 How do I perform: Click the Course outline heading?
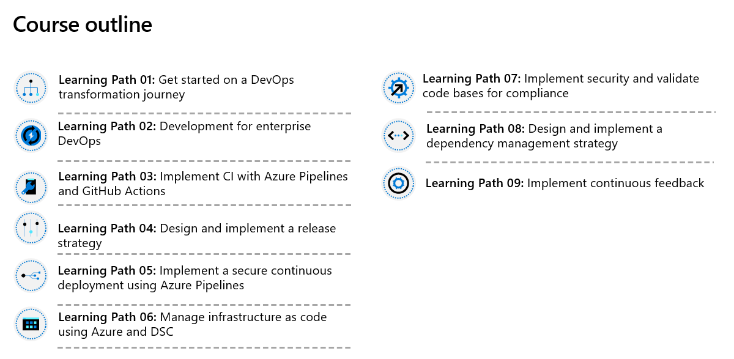[83, 24]
